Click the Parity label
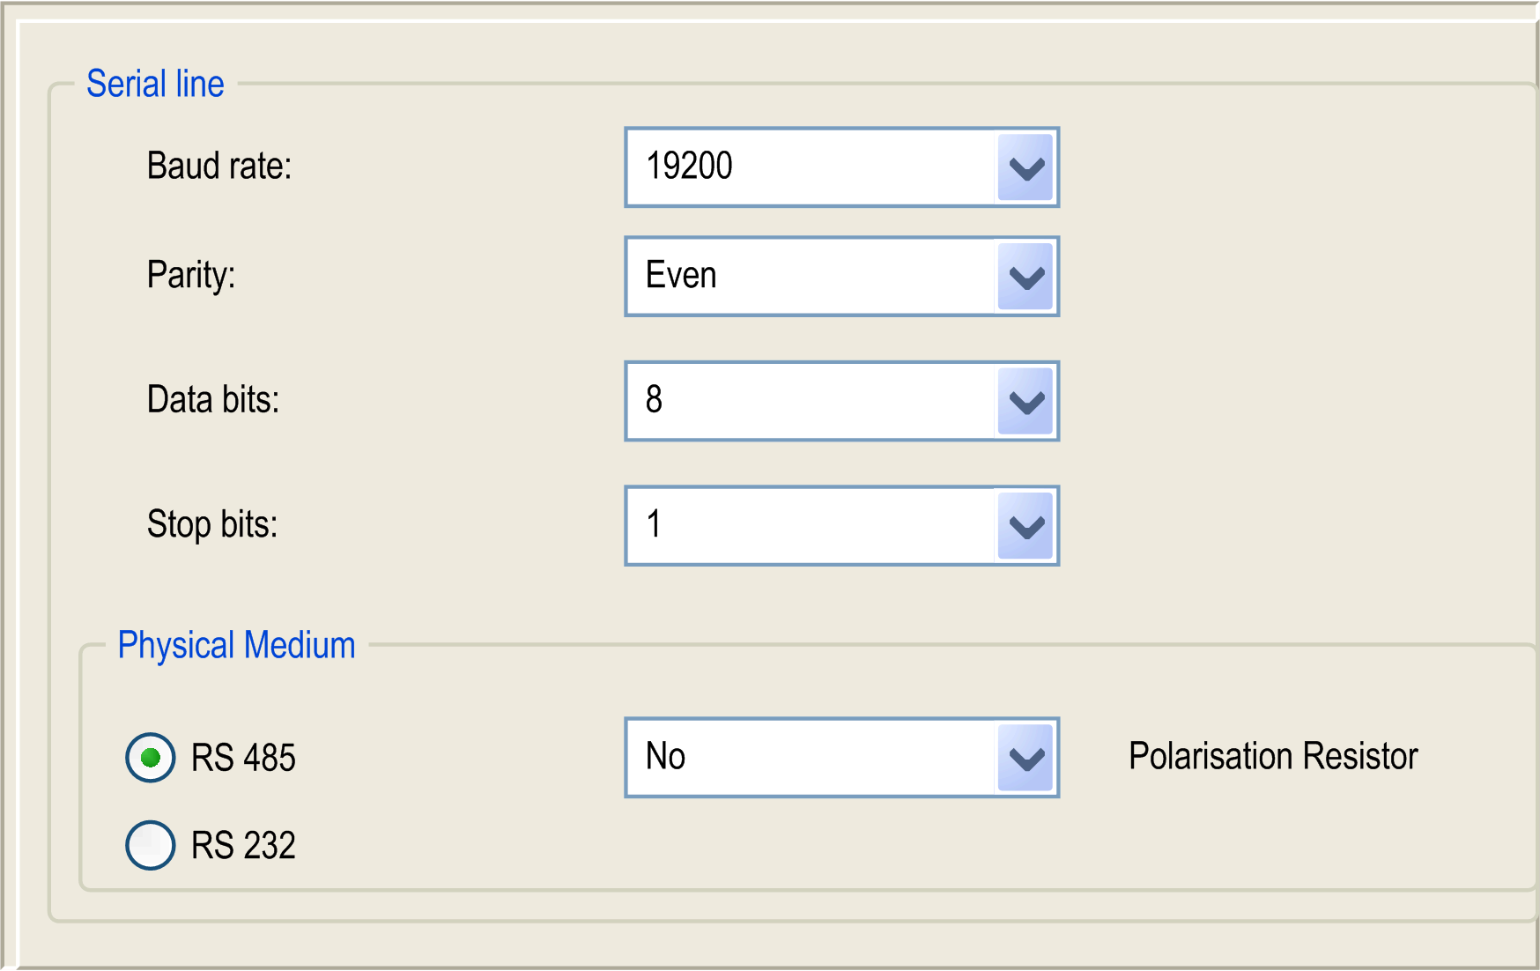Image resolution: width=1540 pixels, height=971 pixels. coord(191,275)
